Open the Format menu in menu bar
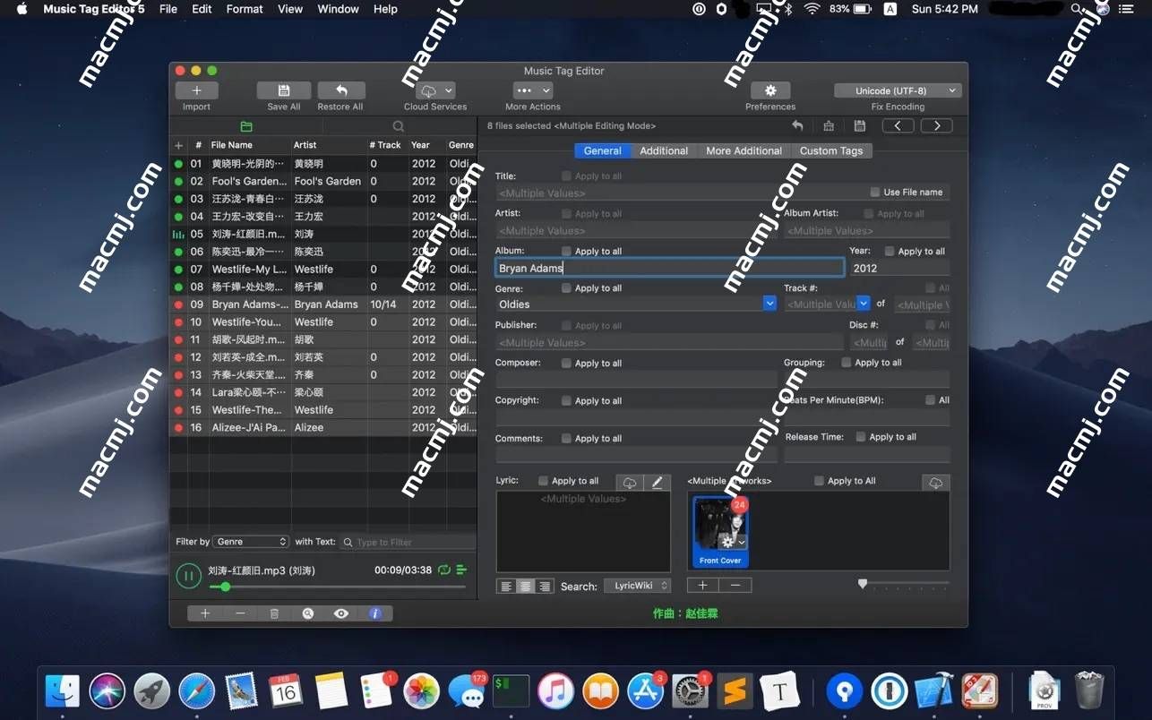The width and height of the screenshot is (1152, 720). coord(245,9)
